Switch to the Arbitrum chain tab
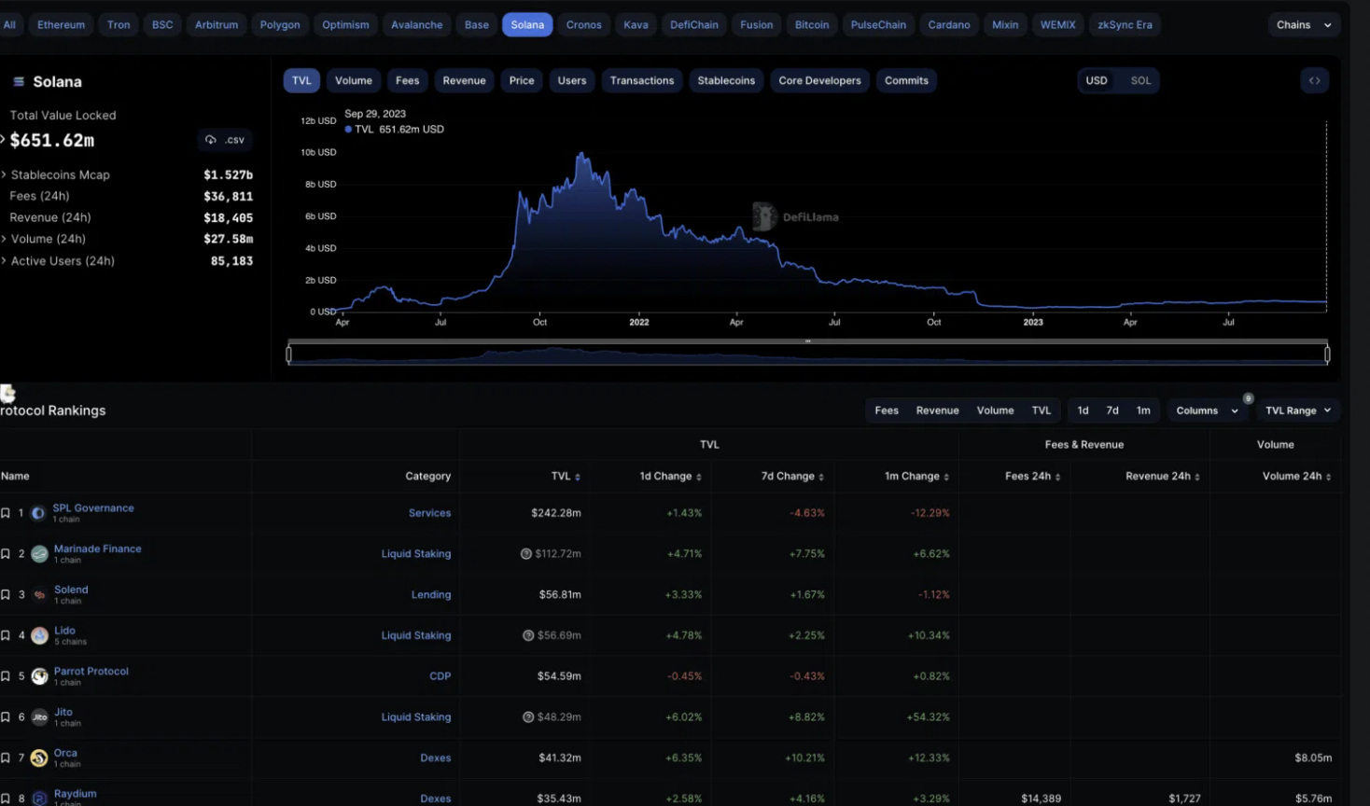The width and height of the screenshot is (1370, 806). [217, 25]
